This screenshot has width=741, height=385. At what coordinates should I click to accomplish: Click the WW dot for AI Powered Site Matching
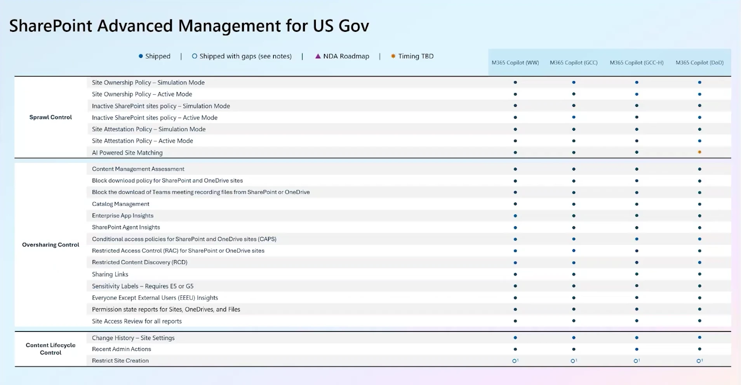pyautogui.click(x=515, y=153)
